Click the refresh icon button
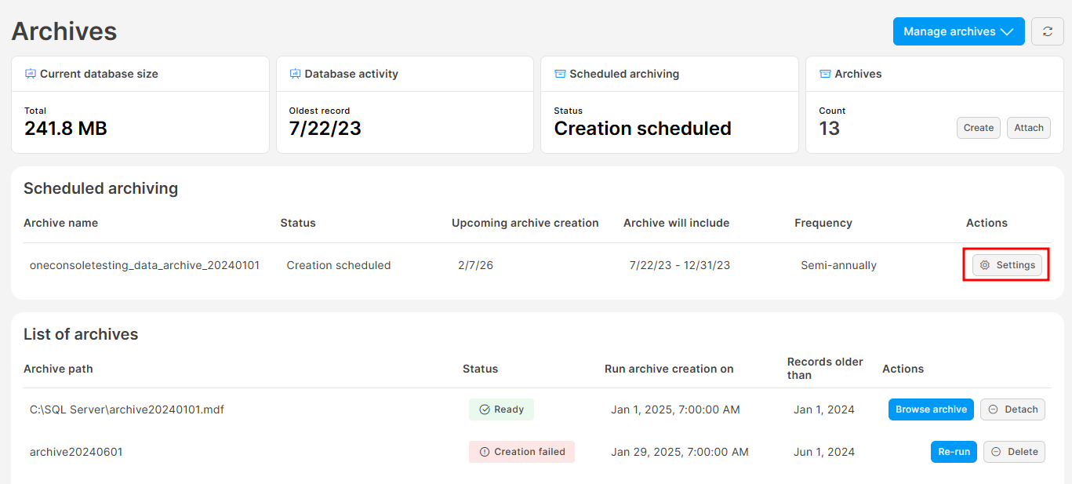 click(1047, 31)
